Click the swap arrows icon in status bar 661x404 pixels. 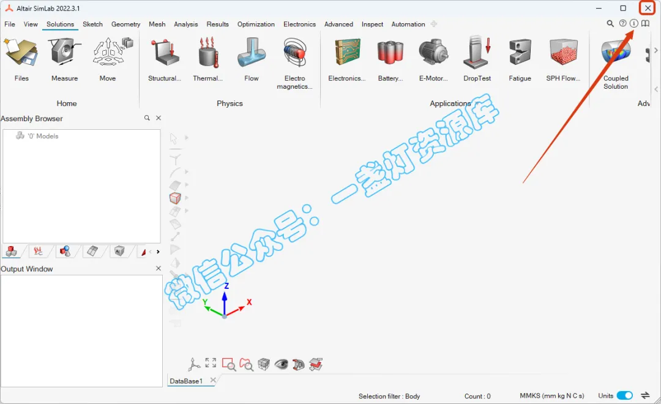(646, 395)
